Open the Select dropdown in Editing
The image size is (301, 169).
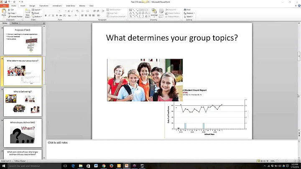[188, 16]
